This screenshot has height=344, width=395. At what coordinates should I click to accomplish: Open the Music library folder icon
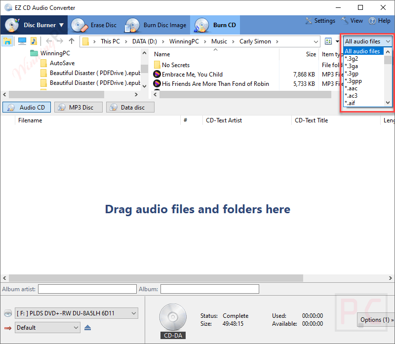pos(34,41)
